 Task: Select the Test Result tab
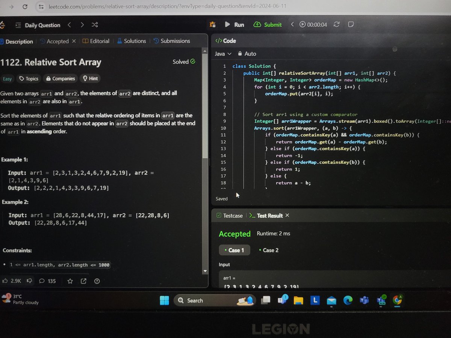[x=266, y=216]
